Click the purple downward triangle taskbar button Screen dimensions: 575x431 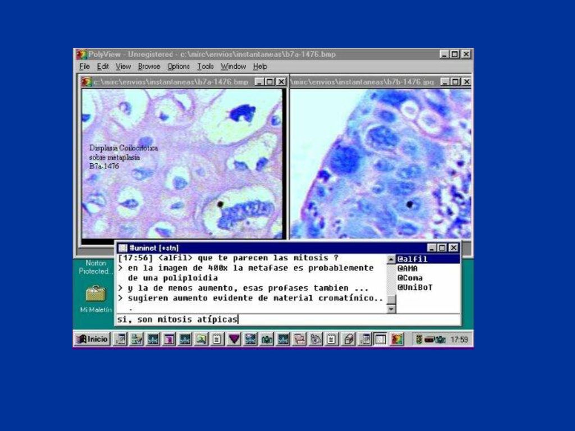point(234,340)
